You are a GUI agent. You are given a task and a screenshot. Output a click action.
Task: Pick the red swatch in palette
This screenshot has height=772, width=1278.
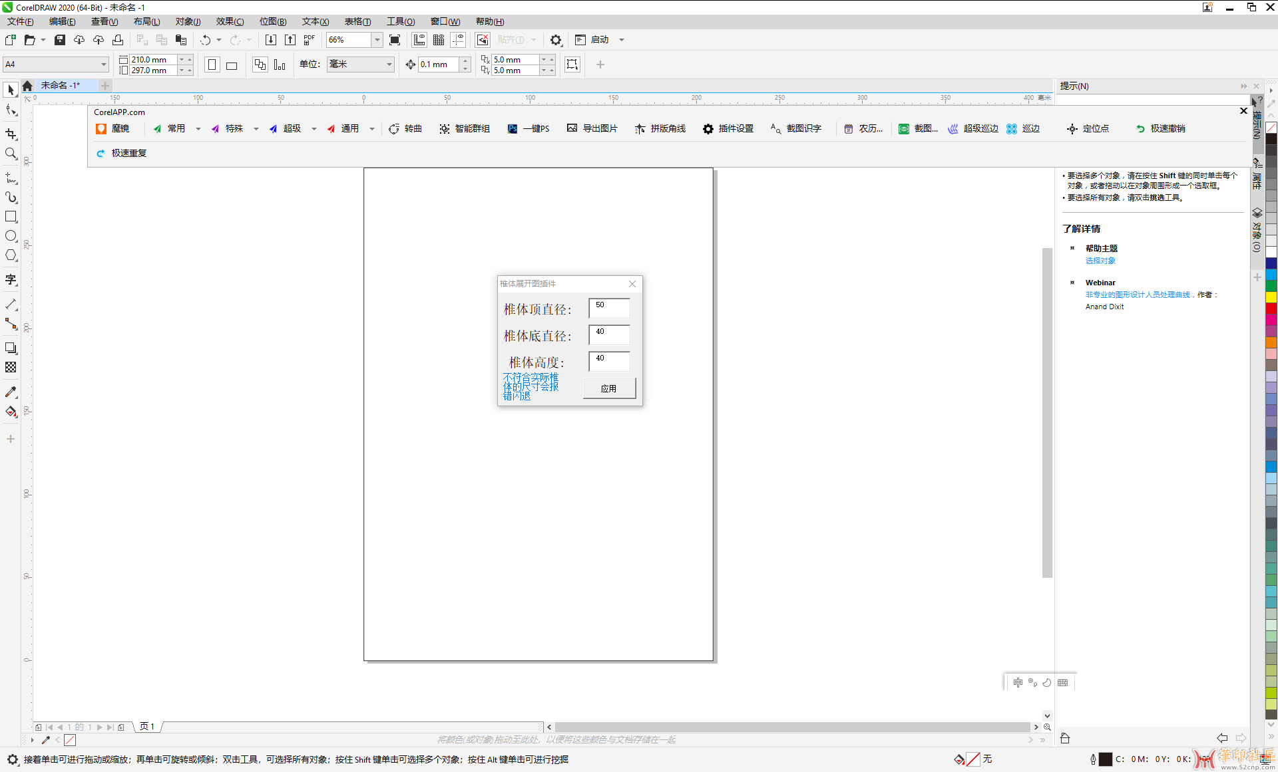coord(1271,308)
